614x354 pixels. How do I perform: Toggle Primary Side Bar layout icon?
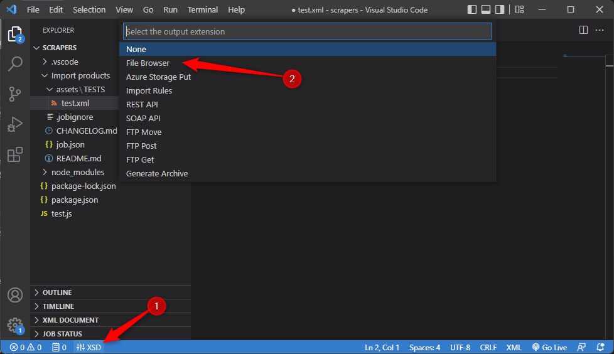tap(472, 9)
